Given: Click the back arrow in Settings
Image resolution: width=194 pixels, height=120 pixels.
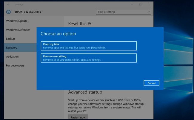Looking at the screenshot, I should click(8, 4).
